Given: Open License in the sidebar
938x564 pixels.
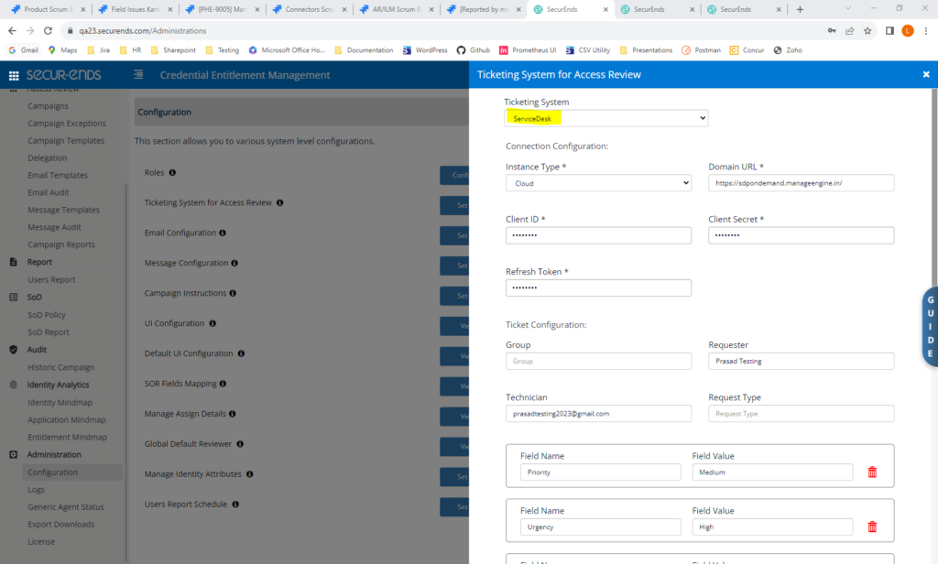Looking at the screenshot, I should coord(41,541).
